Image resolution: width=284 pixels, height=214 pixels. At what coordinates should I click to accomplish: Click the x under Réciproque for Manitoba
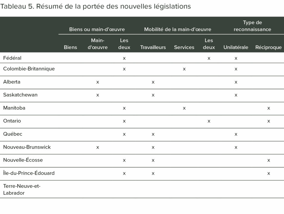(268, 108)
